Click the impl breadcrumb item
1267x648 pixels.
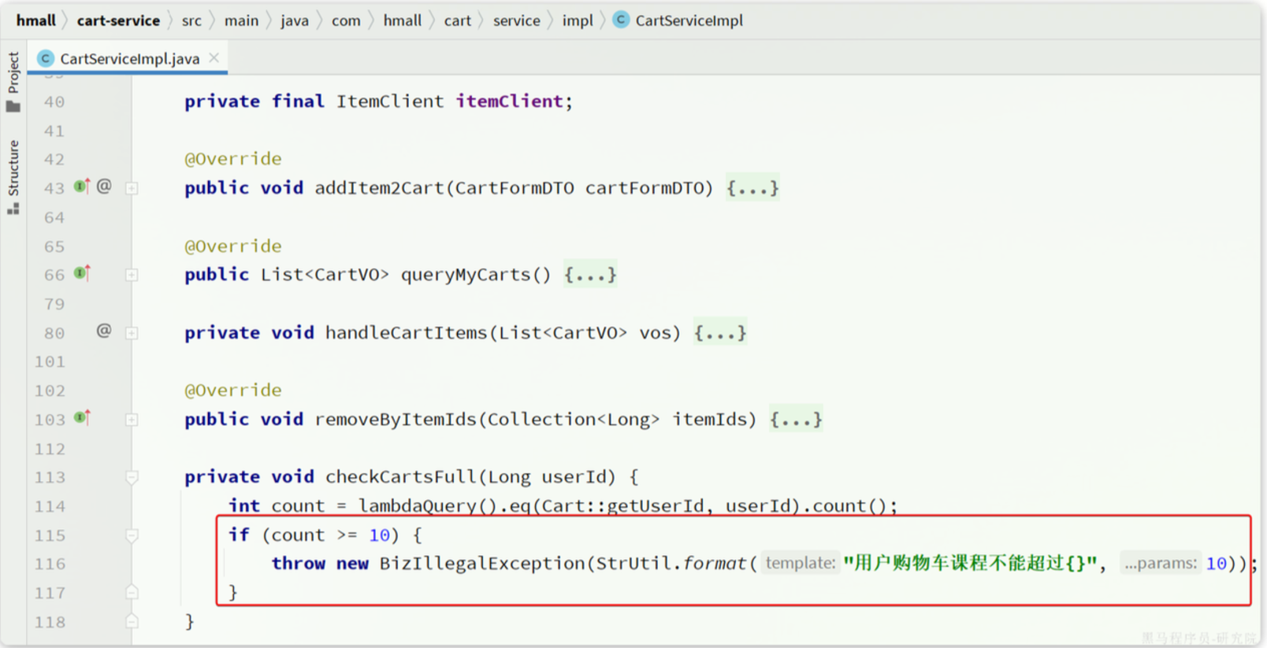coord(577,20)
